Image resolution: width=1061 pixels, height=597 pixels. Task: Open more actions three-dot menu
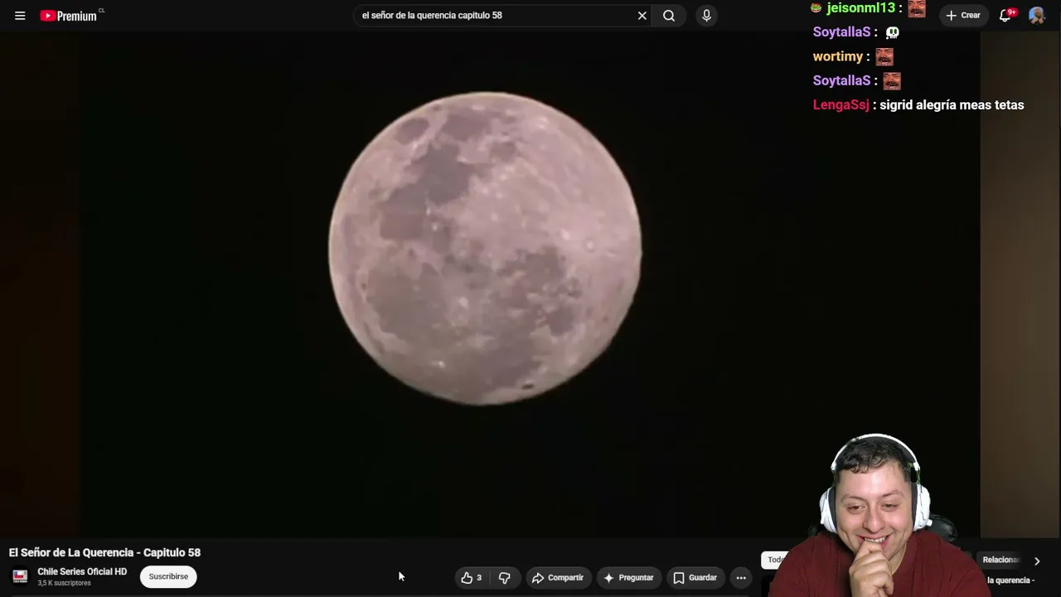[x=741, y=578]
